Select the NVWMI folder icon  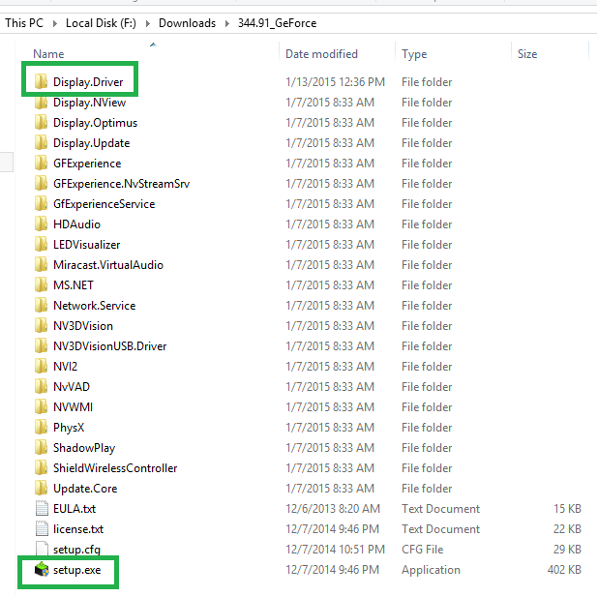coord(41,406)
